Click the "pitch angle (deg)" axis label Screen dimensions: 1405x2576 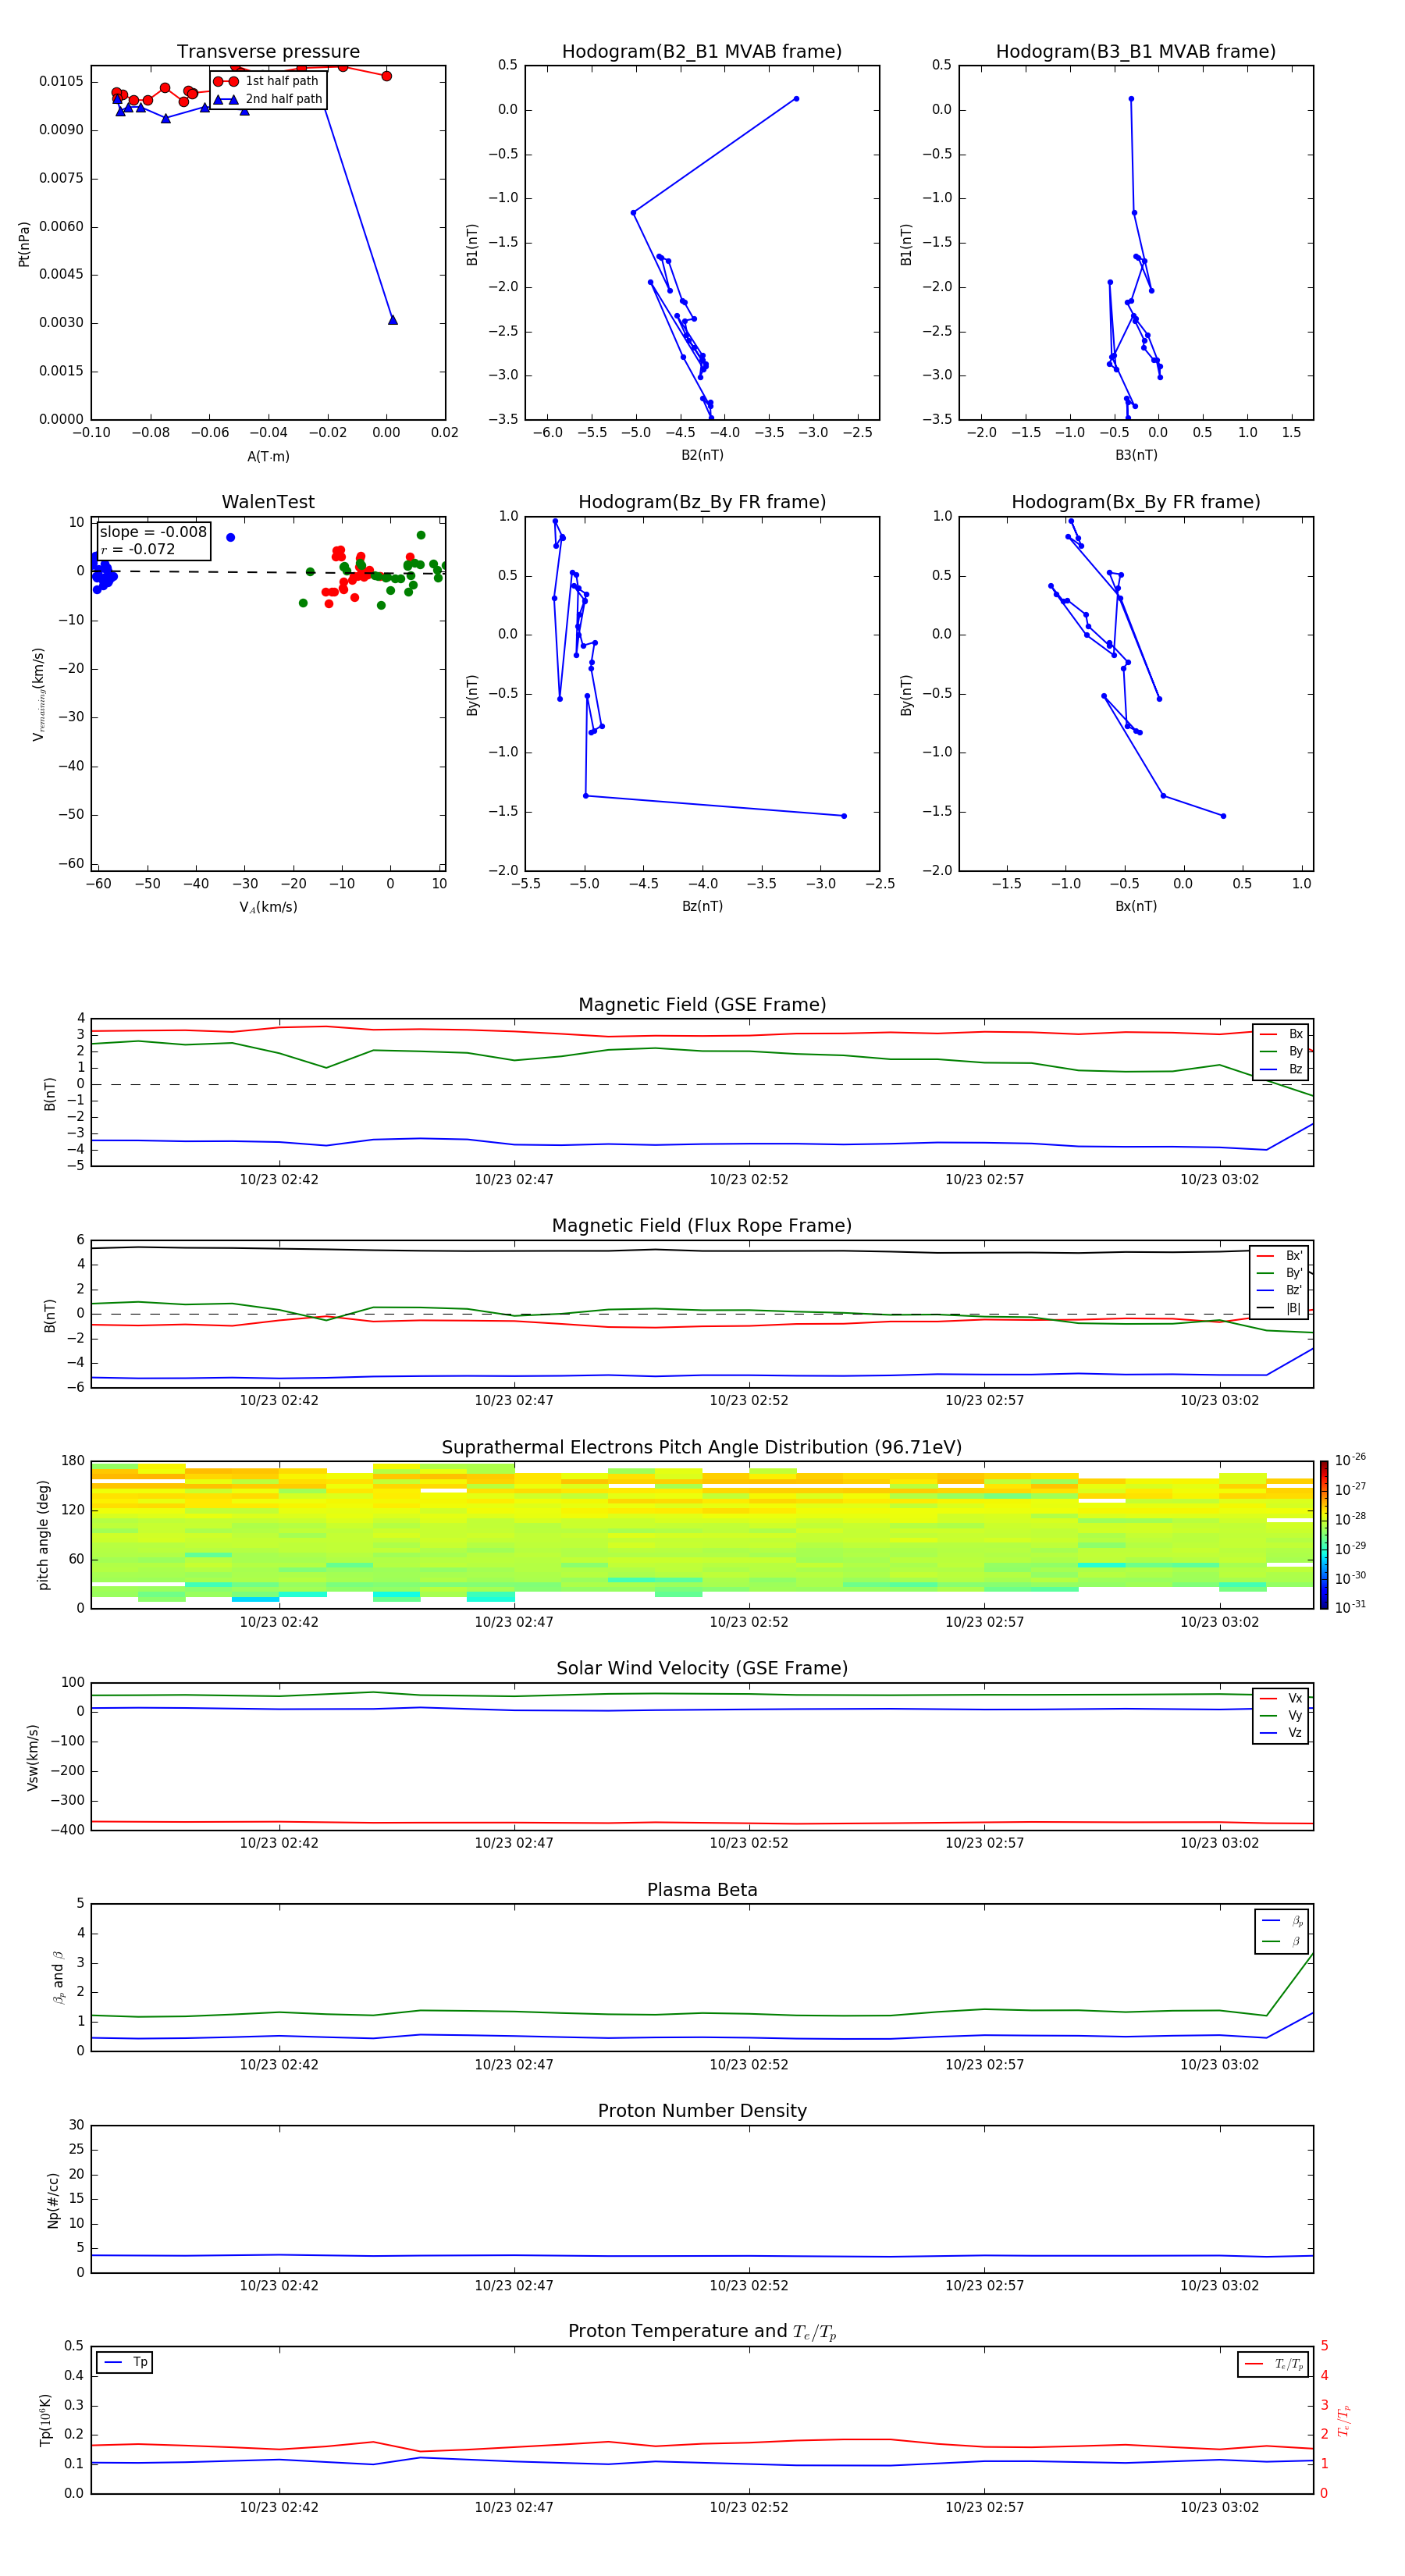coord(43,1535)
